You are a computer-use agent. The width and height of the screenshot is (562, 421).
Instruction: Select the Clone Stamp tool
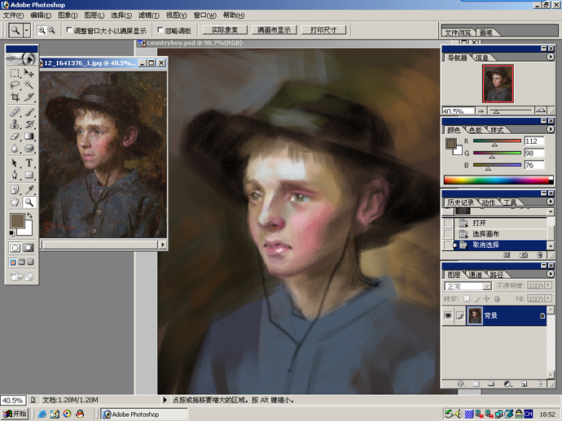(x=15, y=124)
